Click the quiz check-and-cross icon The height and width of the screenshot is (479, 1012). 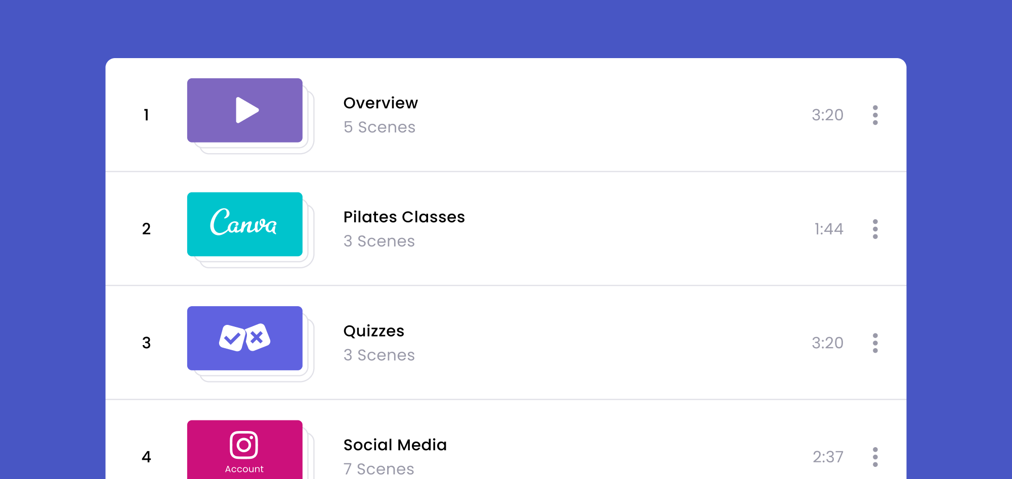pos(244,338)
